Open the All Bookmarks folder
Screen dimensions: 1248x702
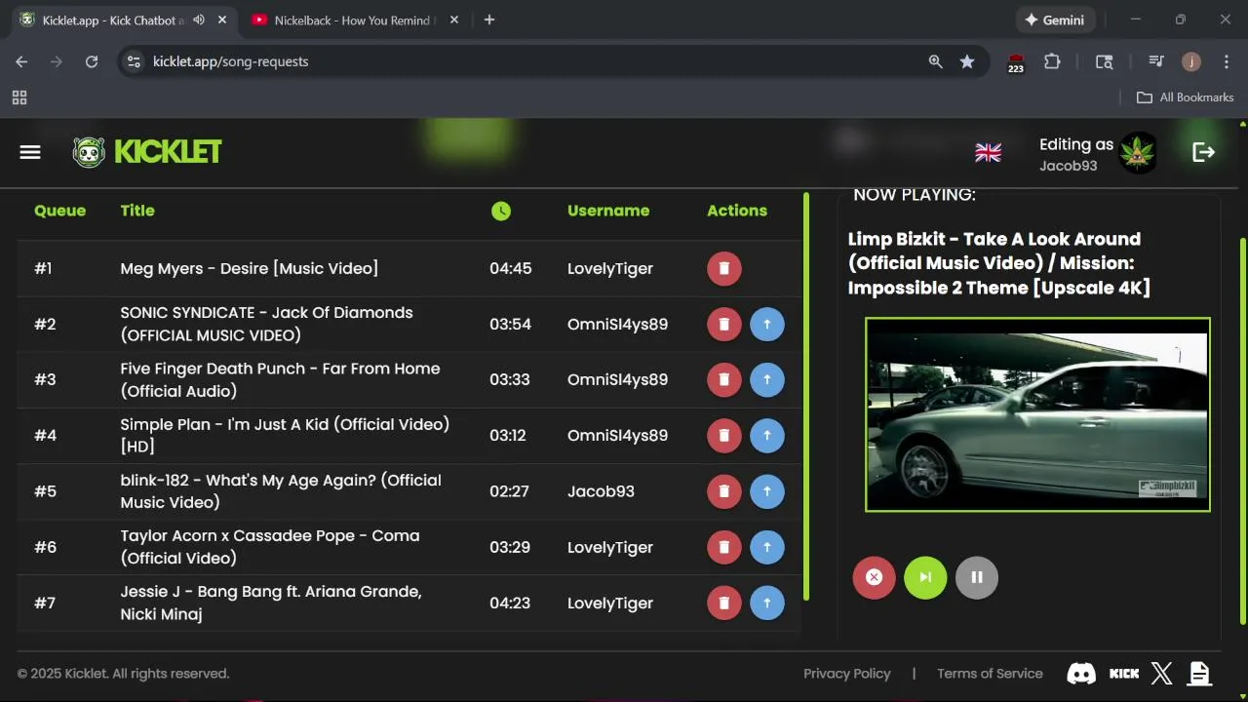(1186, 97)
